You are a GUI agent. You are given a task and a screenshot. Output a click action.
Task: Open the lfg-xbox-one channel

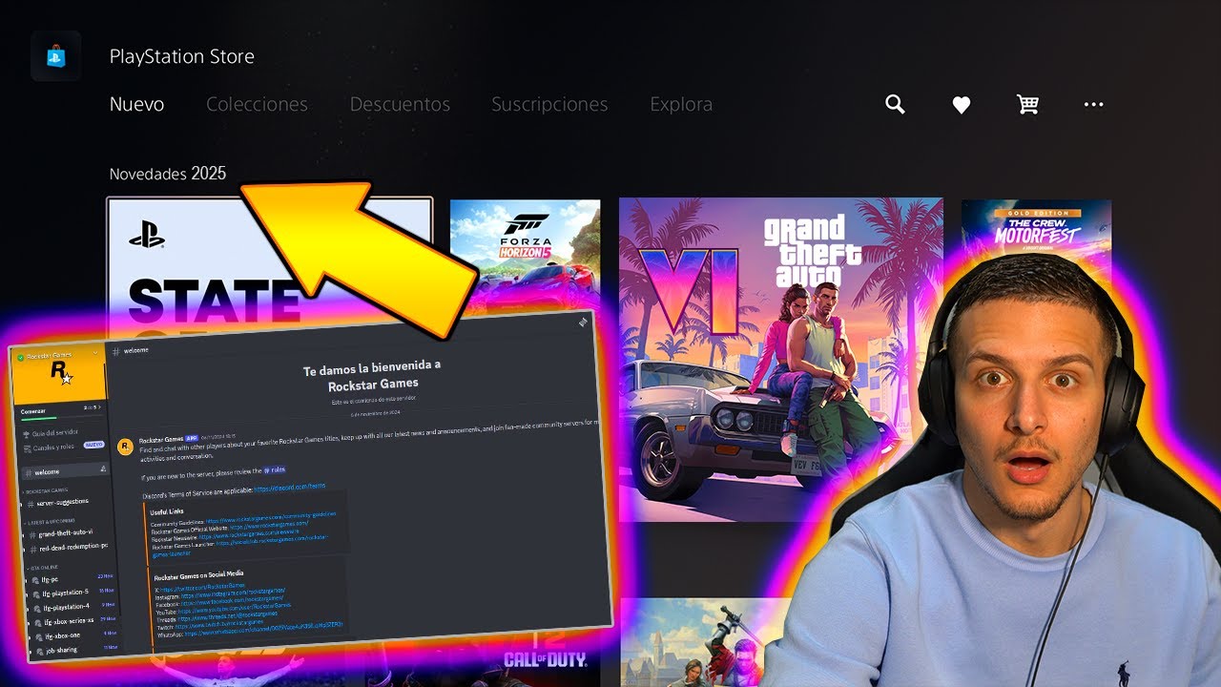(x=76, y=636)
